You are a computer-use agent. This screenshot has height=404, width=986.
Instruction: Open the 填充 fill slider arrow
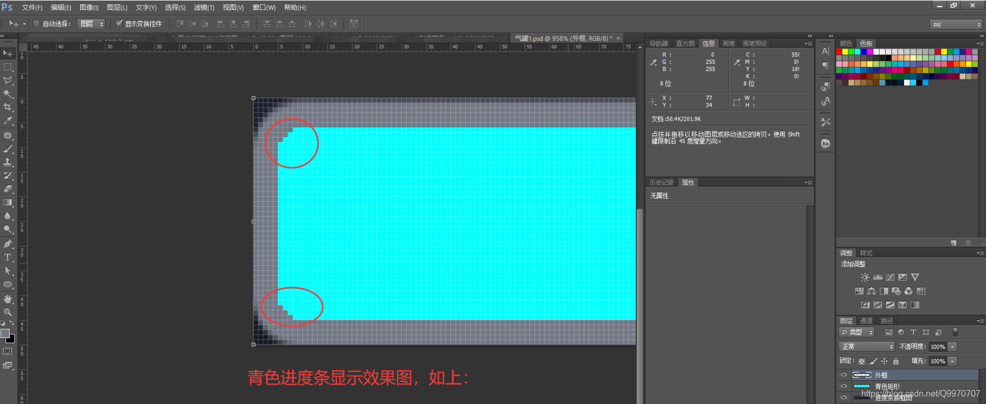click(x=952, y=361)
